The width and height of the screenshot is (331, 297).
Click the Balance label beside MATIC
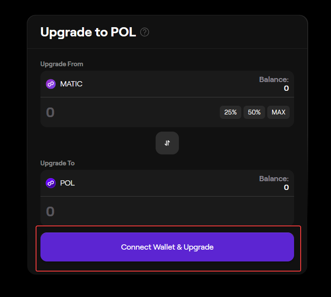(x=274, y=79)
